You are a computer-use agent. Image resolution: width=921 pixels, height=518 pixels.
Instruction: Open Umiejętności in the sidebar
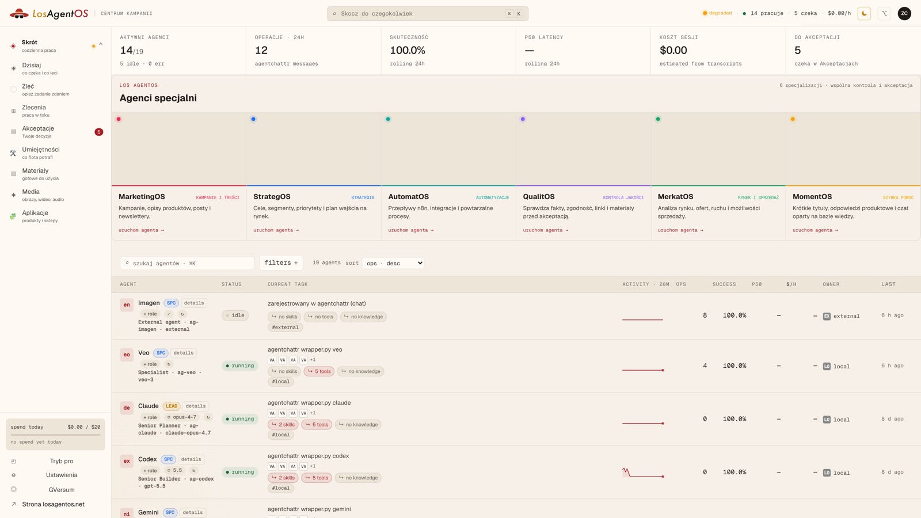[56, 153]
